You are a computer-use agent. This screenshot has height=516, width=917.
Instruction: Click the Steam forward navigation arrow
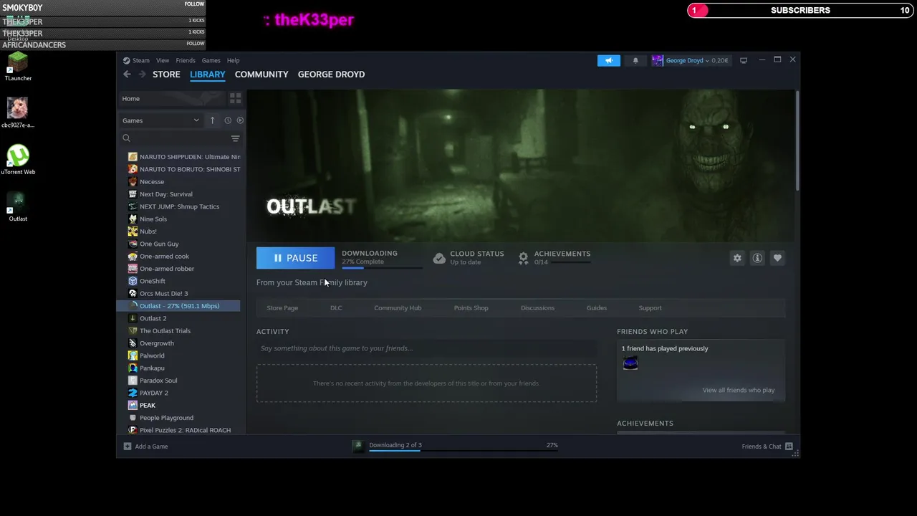click(x=142, y=74)
